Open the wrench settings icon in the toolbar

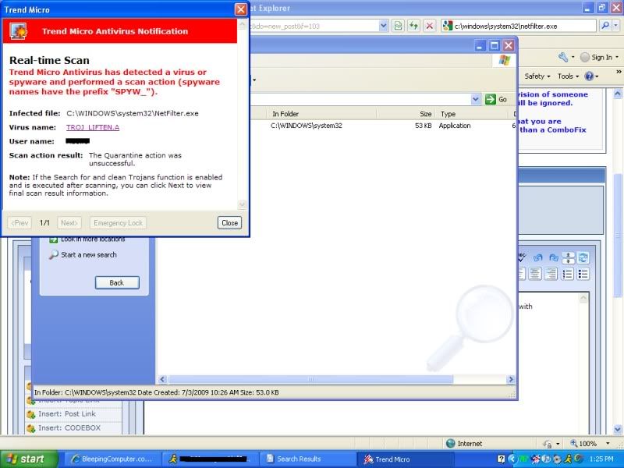(563, 57)
